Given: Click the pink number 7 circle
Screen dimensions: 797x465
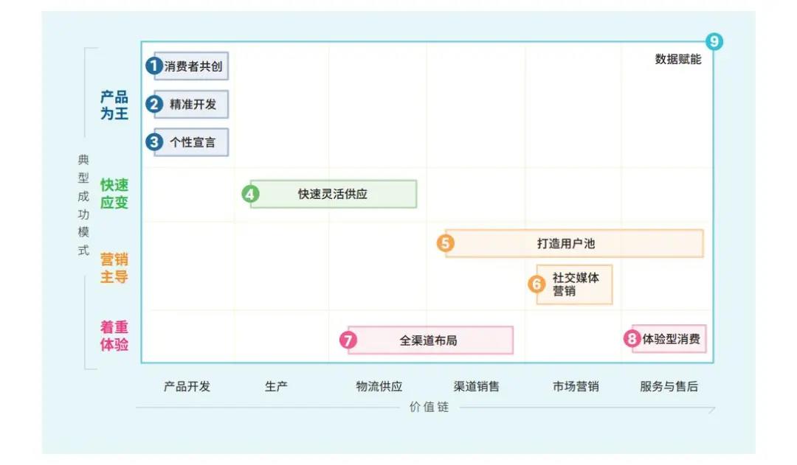Looking at the screenshot, I should coord(348,340).
